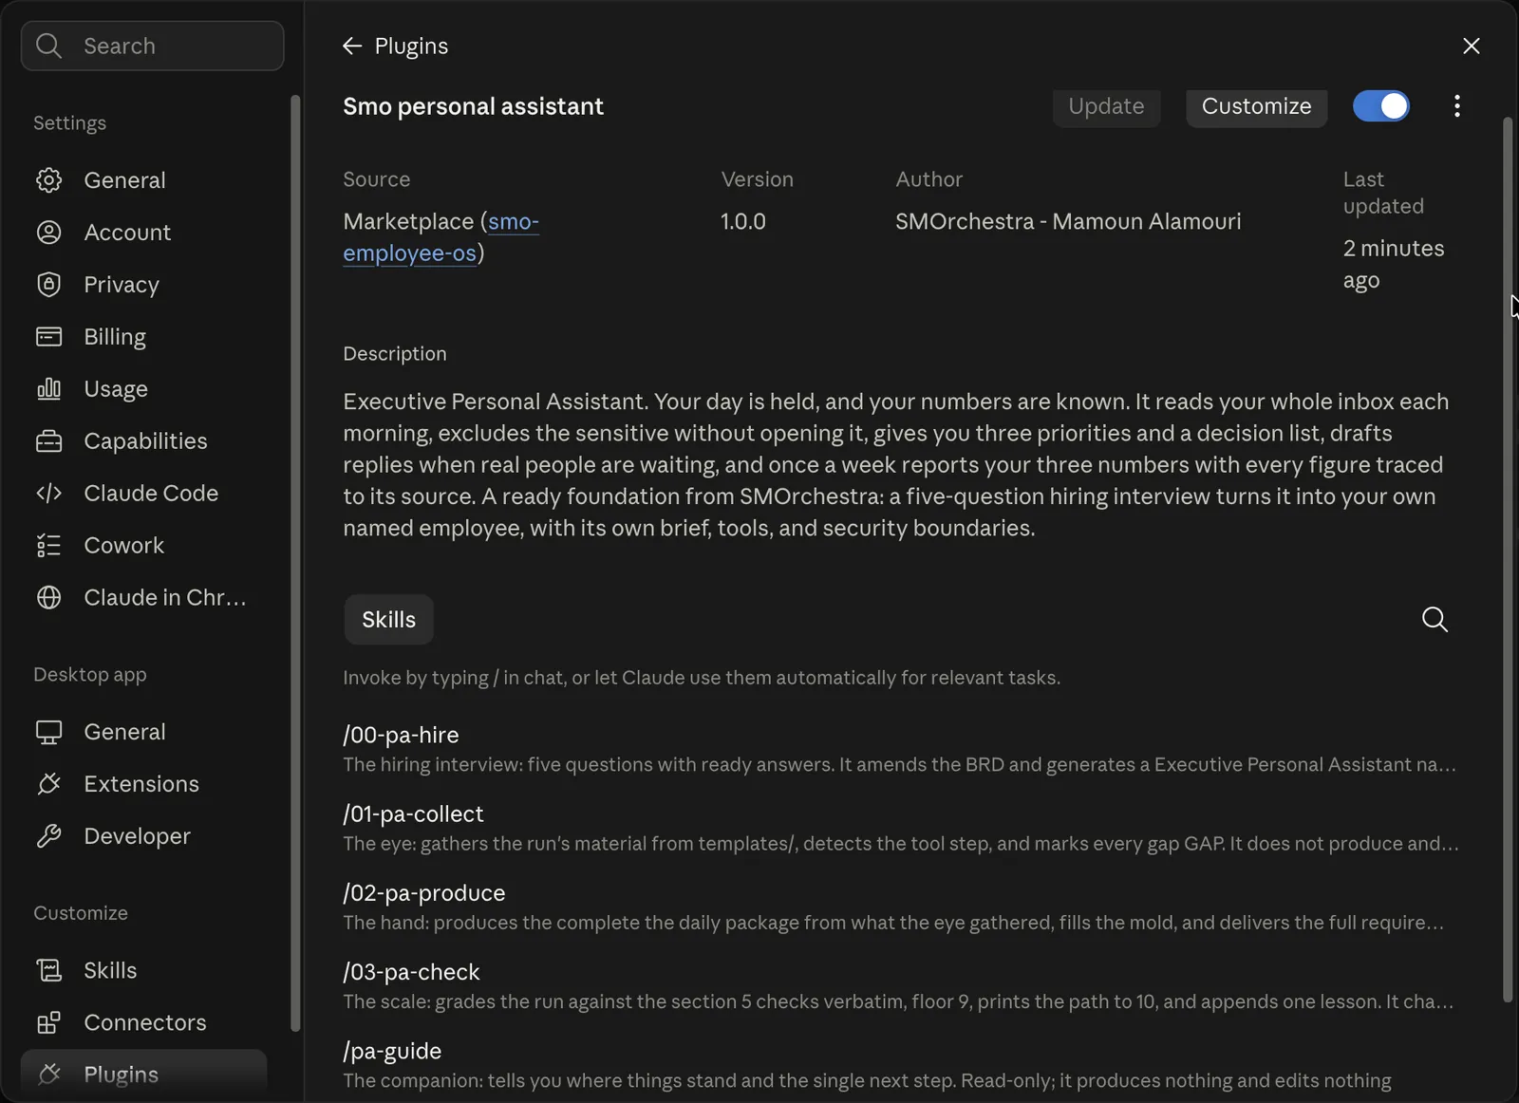Image resolution: width=1519 pixels, height=1103 pixels.
Task: Click the version value 1.0.0
Action: pyautogui.click(x=743, y=221)
